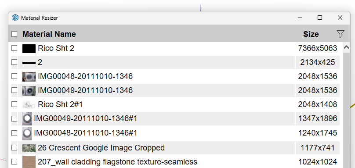The height and width of the screenshot is (168, 355).
Task: Check the box for Rico Sht 2
Action: 14,48
